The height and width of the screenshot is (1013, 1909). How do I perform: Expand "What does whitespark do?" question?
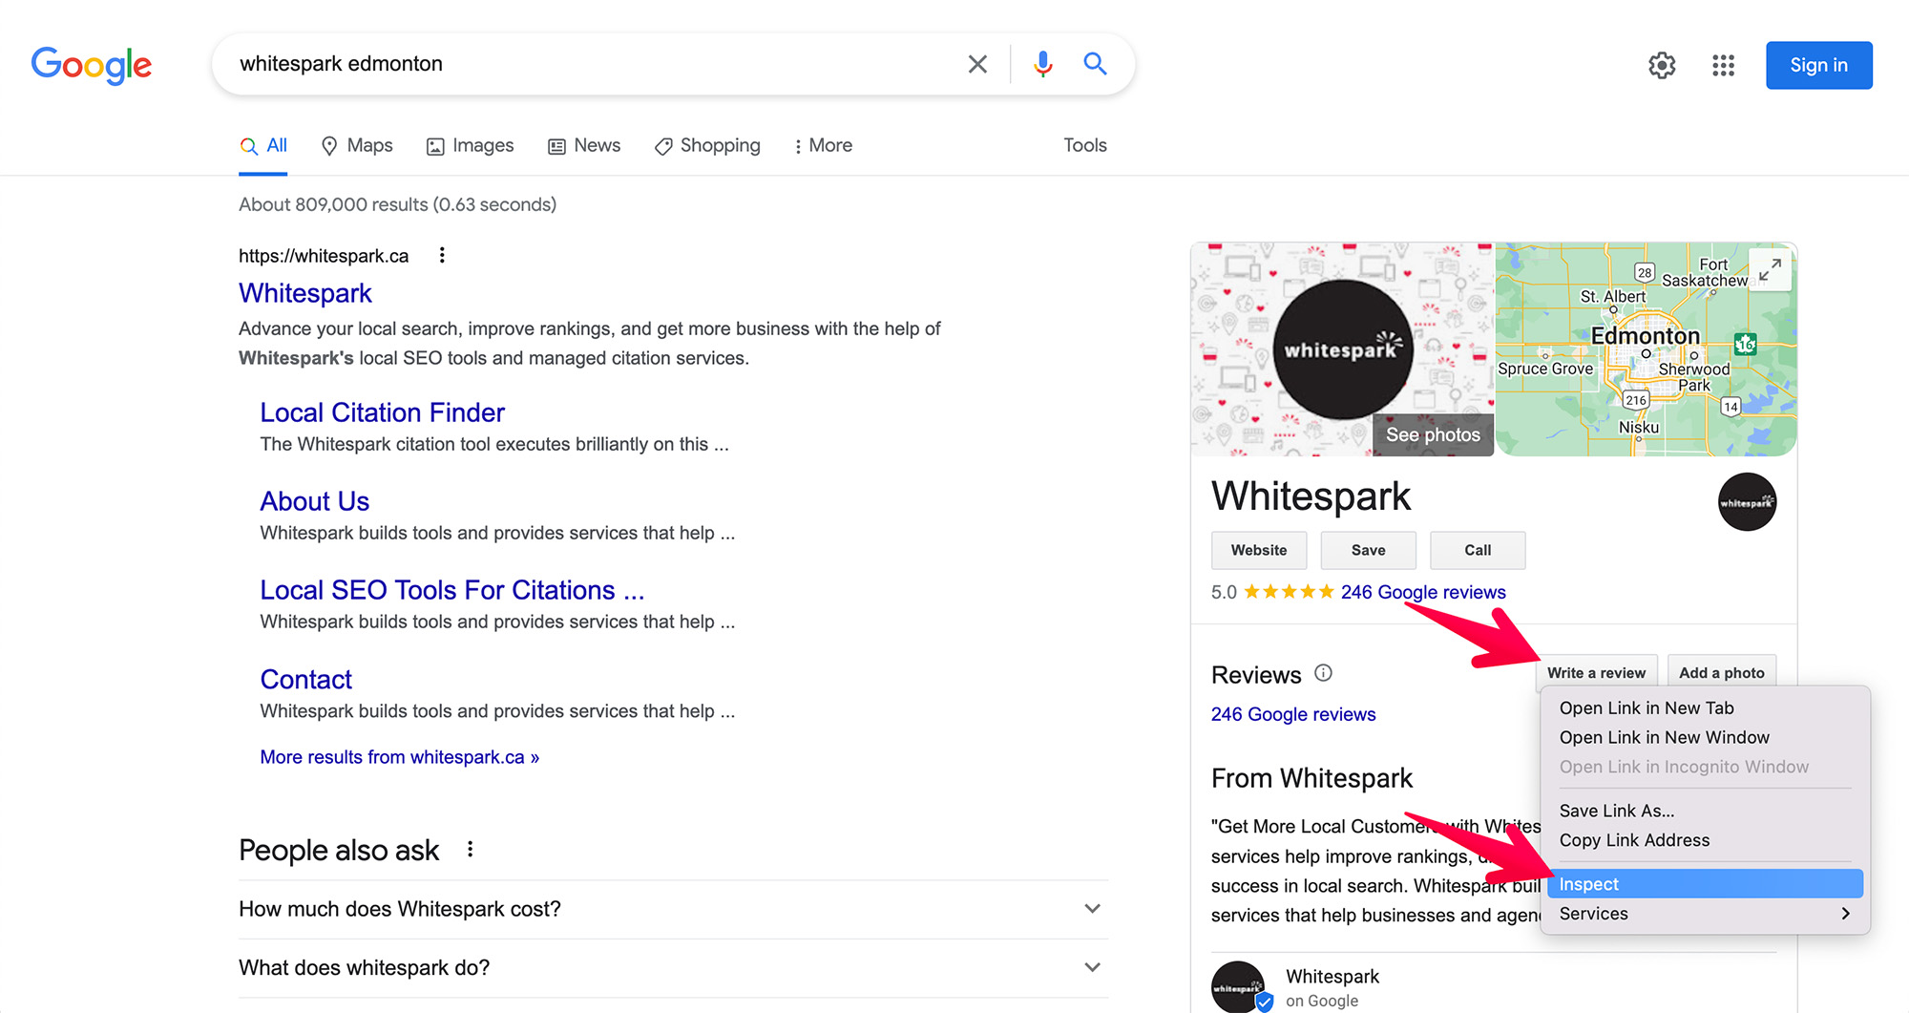(x=1092, y=967)
